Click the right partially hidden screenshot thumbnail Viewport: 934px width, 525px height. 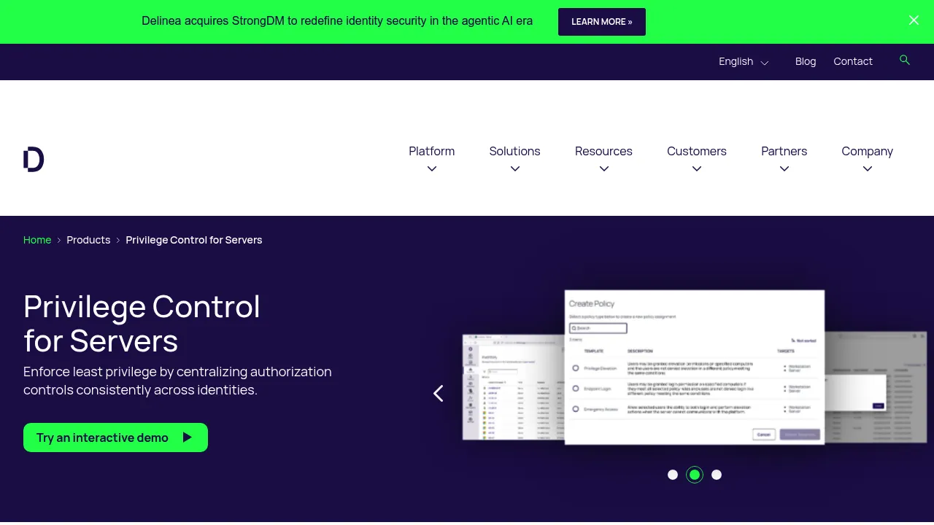click(x=876, y=386)
